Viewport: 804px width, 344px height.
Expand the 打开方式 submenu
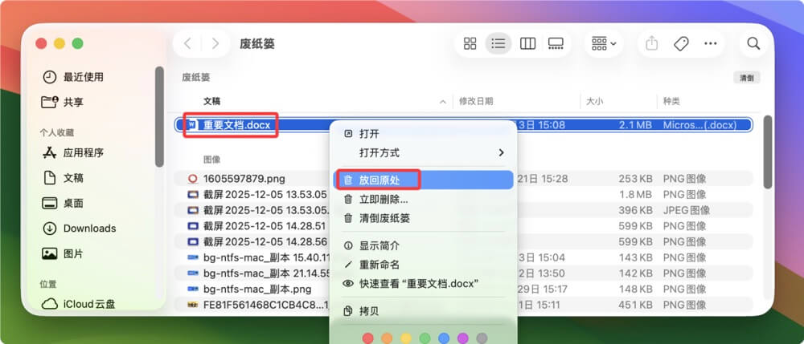pyautogui.click(x=423, y=152)
